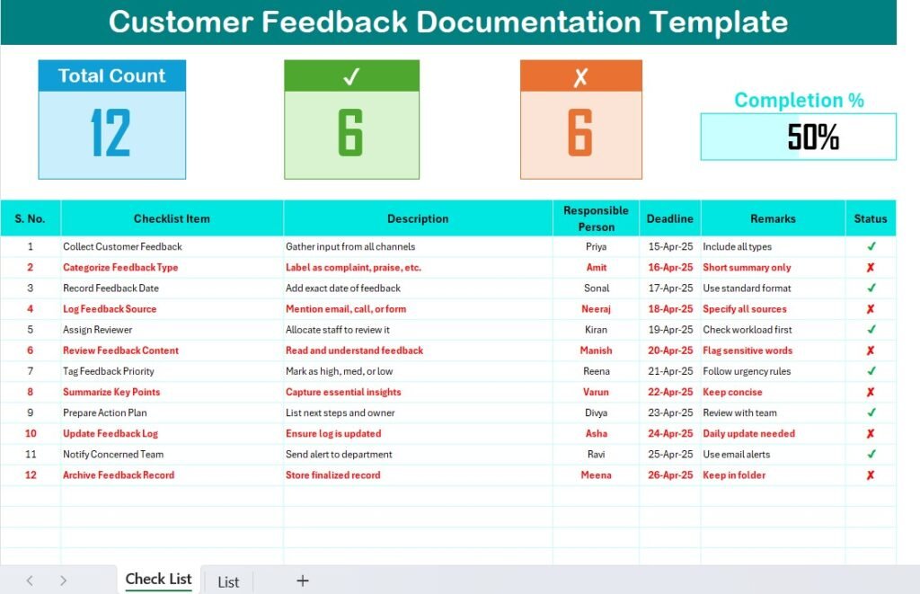Toggle red X status for Summarize Key Points

[870, 392]
